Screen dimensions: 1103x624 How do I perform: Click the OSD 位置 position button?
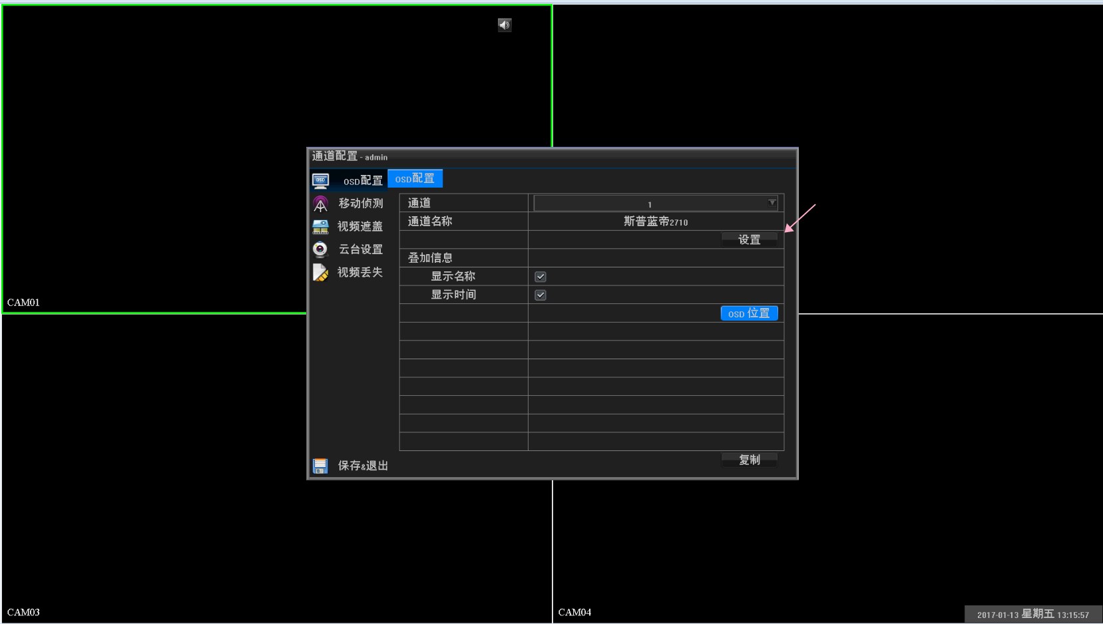coord(750,313)
